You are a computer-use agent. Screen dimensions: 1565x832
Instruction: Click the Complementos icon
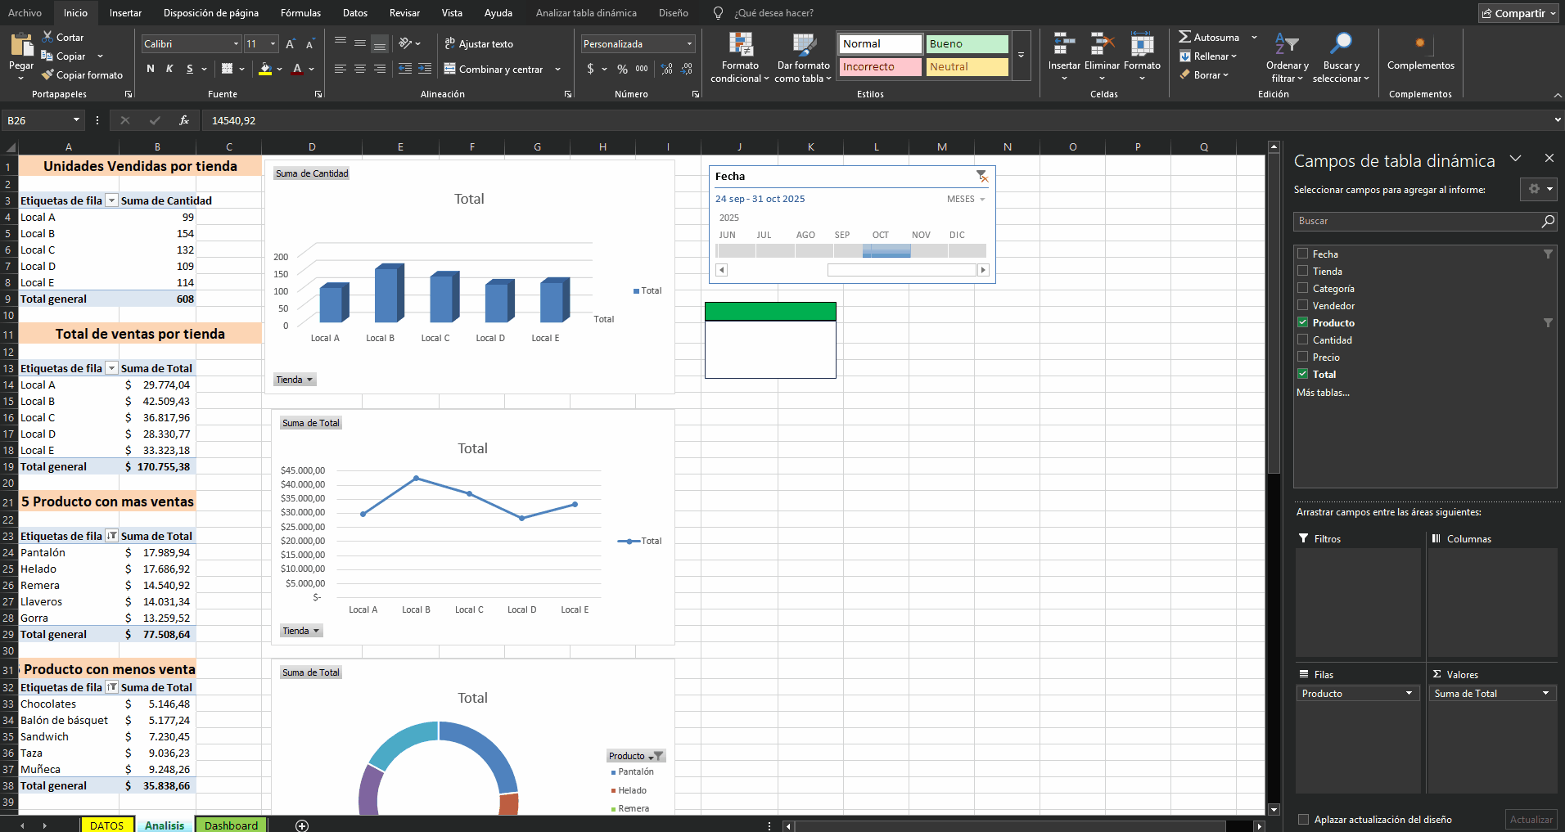pyautogui.click(x=1420, y=44)
